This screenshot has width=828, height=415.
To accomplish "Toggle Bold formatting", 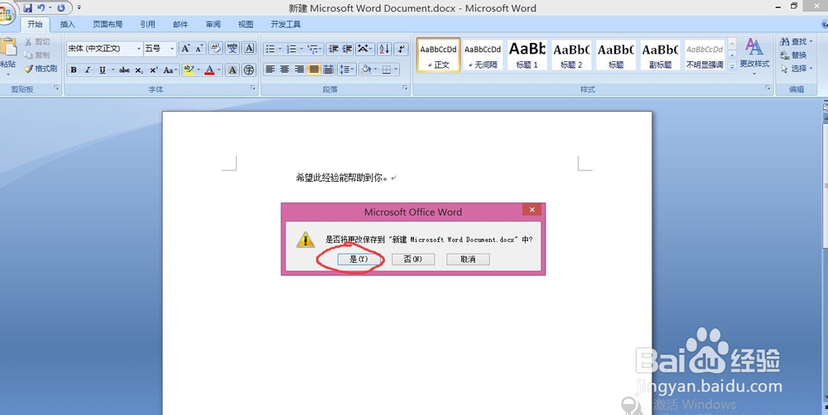I will point(74,69).
